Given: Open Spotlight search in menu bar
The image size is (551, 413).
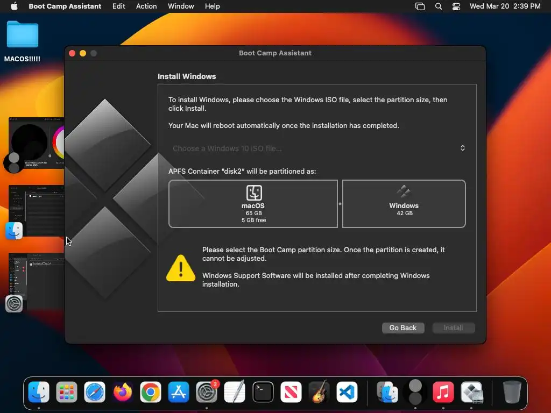Looking at the screenshot, I should (x=438, y=6).
